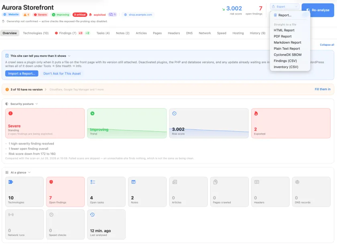Open the shop.example.com link
This screenshot has width=337, height=245.
tap(138, 14)
